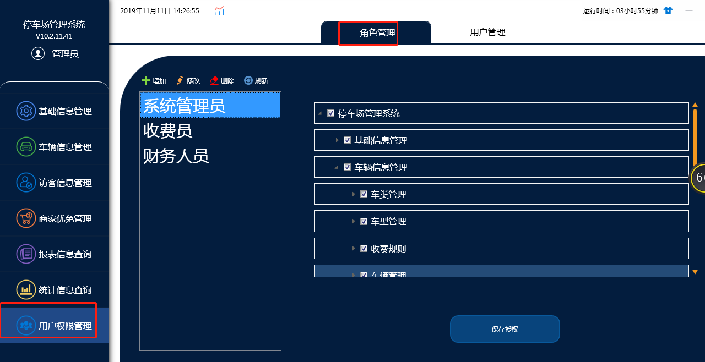Click the chart icon beside the date

(x=219, y=11)
